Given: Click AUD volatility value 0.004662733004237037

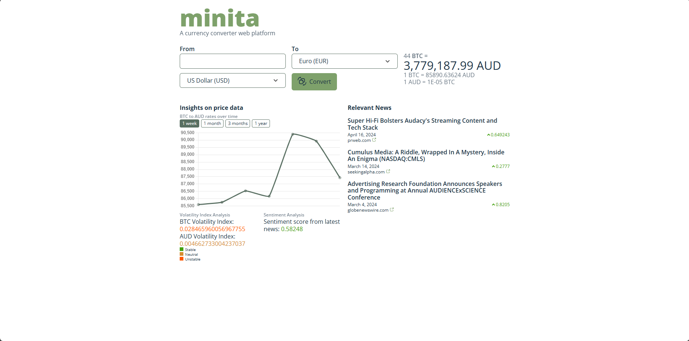Looking at the screenshot, I should click(212, 244).
